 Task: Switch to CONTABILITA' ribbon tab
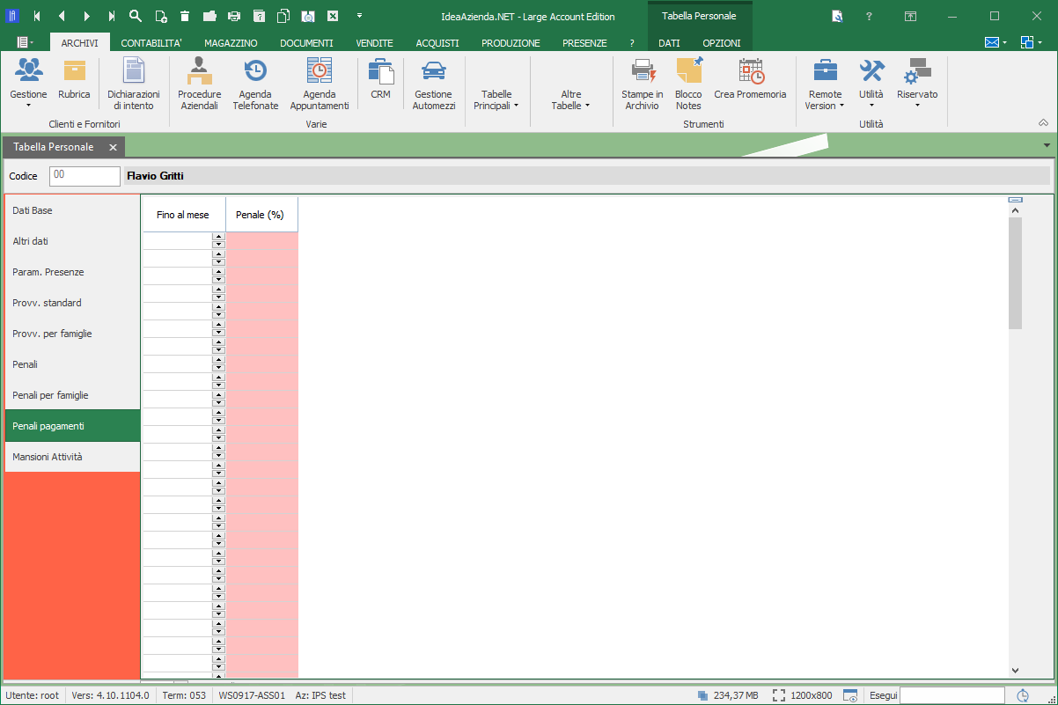[x=151, y=43]
